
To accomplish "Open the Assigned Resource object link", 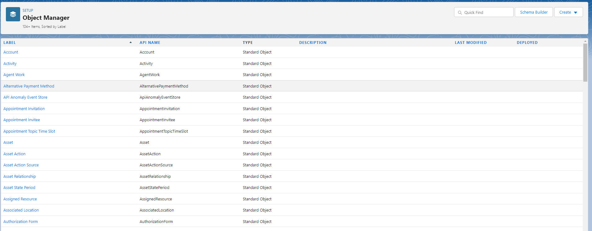I will (x=20, y=199).
